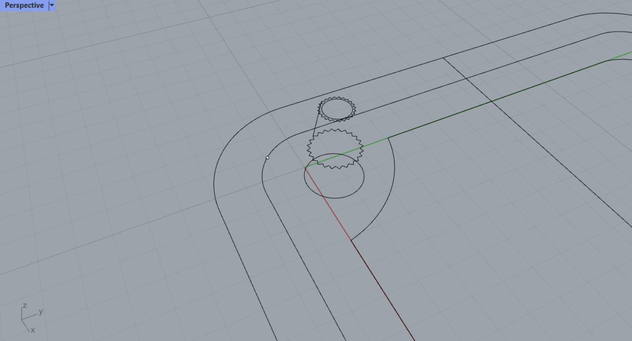
Task: Open the Perspective viewport menu arrow
Action: pos(52,5)
